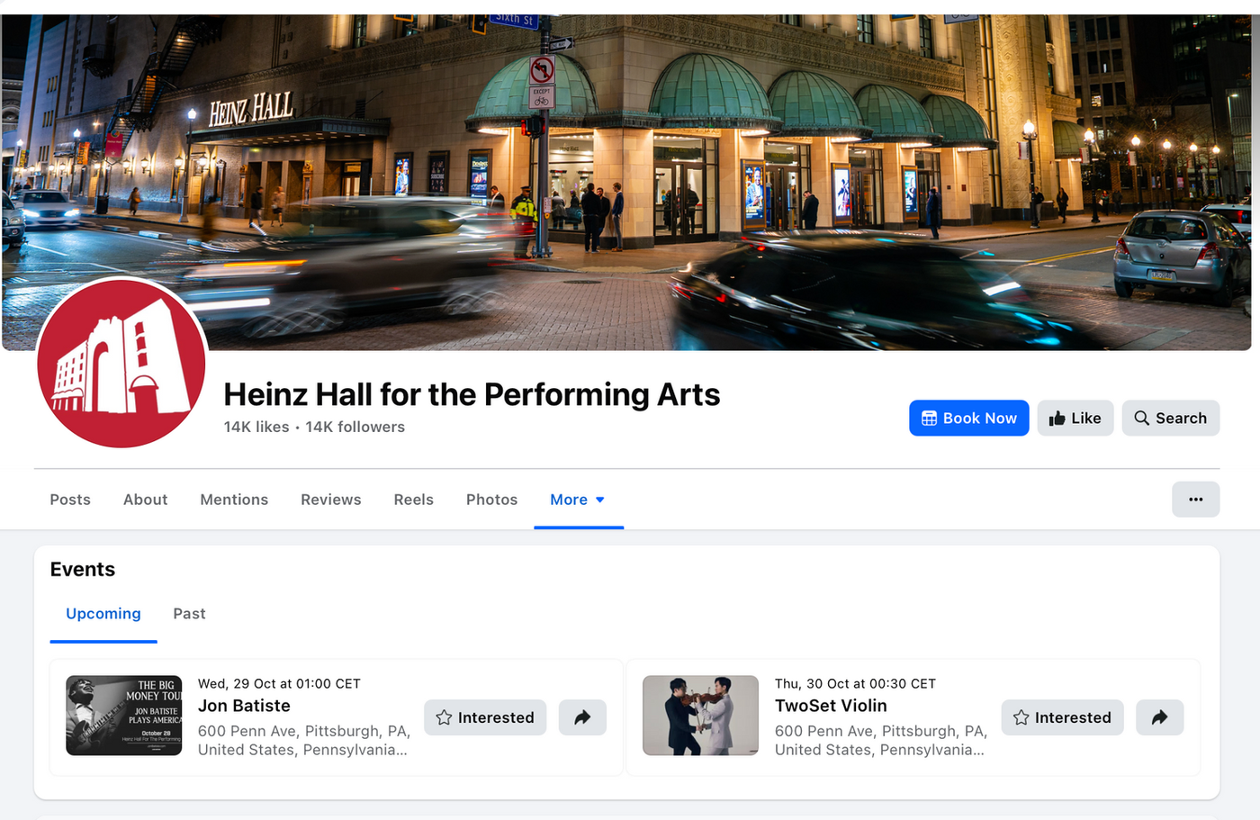
Task: Open the Jon Batiste event thumbnail
Action: point(124,716)
